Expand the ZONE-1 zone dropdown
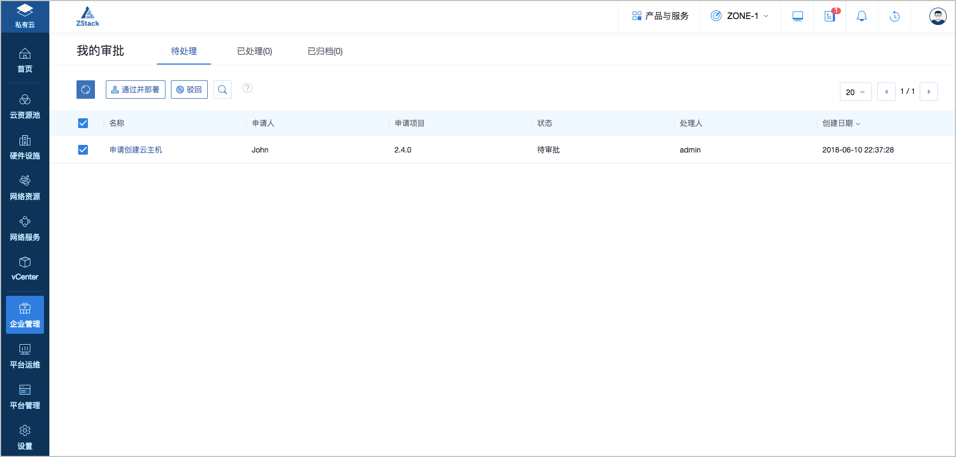The width and height of the screenshot is (956, 457). coord(741,16)
